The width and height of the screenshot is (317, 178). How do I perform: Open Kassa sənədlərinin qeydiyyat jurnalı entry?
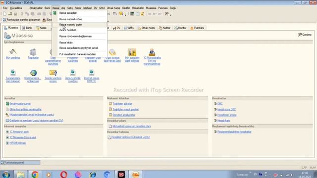click(x=79, y=48)
